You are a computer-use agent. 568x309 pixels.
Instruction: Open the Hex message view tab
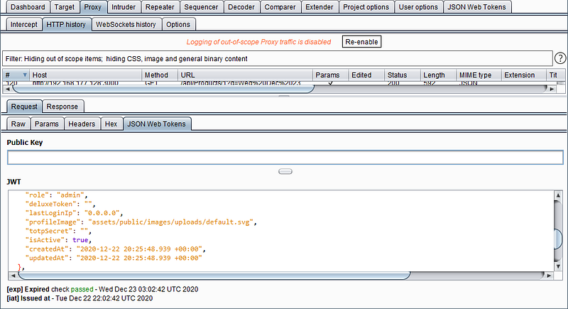tap(111, 124)
